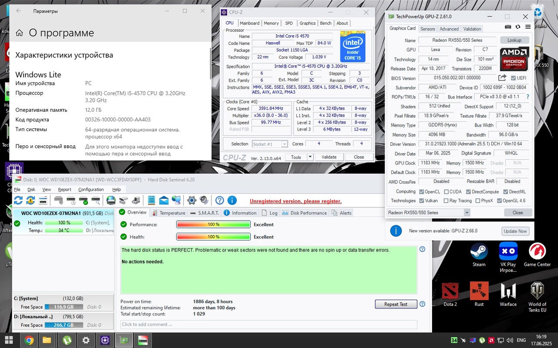This screenshot has height=348, width=558.
Task: Click the GPU-Z screenshot camera icon
Action: (x=508, y=27)
